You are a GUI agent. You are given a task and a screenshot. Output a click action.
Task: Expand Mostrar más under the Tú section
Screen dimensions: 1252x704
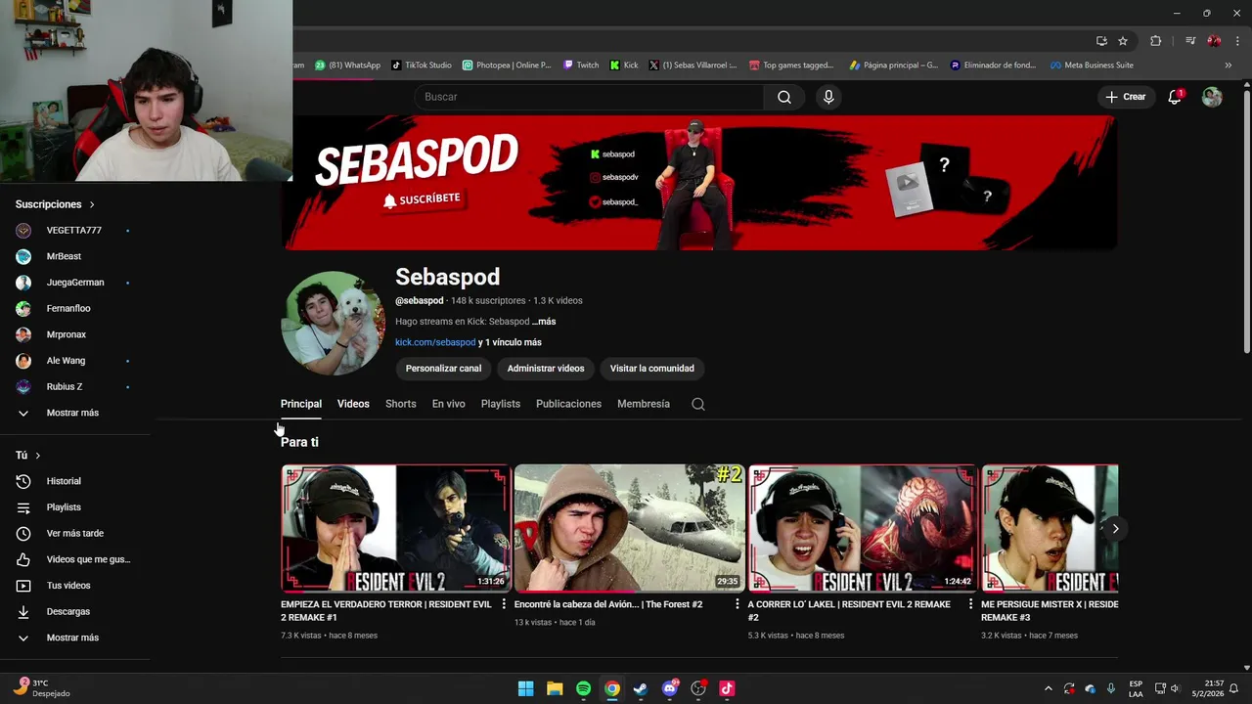coord(74,638)
